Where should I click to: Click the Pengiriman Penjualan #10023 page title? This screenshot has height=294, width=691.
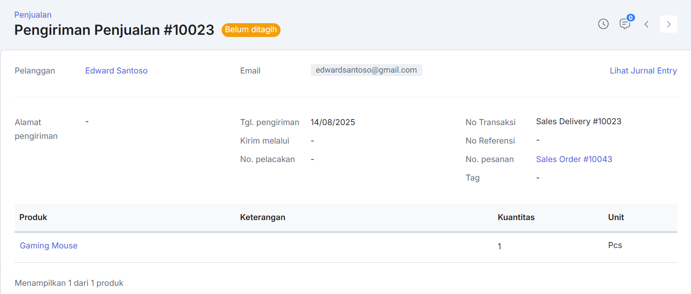(x=114, y=30)
